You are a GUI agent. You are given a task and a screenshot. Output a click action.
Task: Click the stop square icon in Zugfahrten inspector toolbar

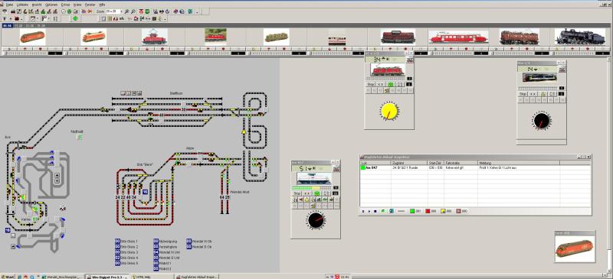(375, 211)
